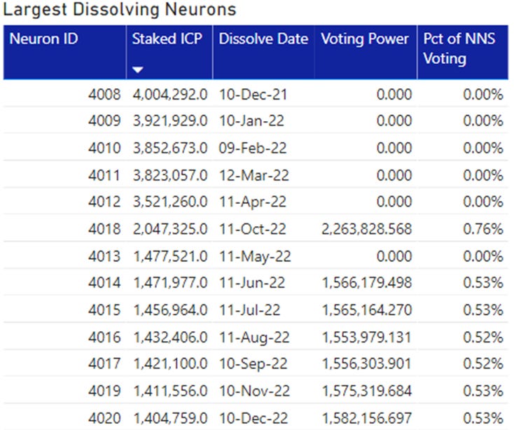The image size is (514, 430).
Task: Click voting power 1,575,319.684
Action: coord(367,391)
